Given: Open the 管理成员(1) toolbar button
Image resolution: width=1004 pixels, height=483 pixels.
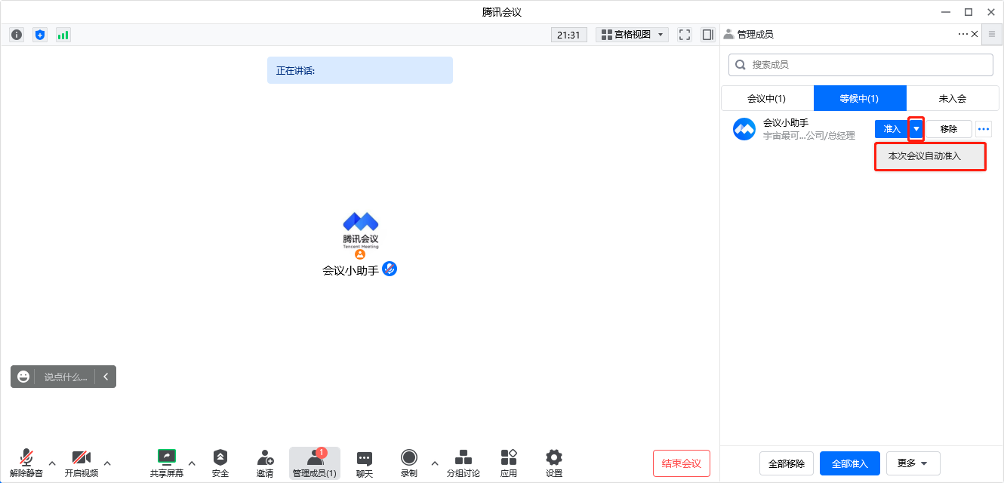Looking at the screenshot, I should 315,463.
